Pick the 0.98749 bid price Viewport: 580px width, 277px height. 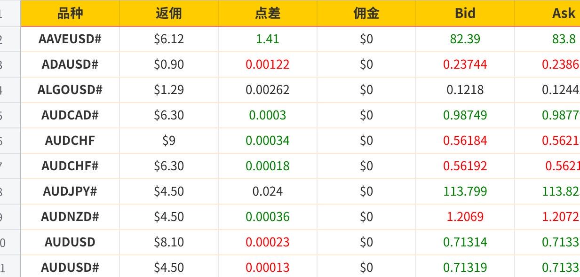tap(465, 115)
